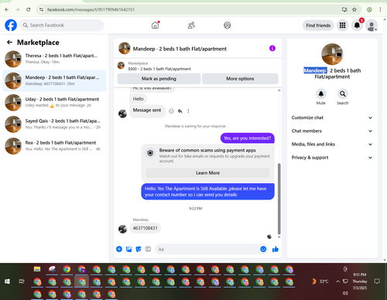Search in conversation using magnifier icon
The height and width of the screenshot is (300, 387).
343,94
